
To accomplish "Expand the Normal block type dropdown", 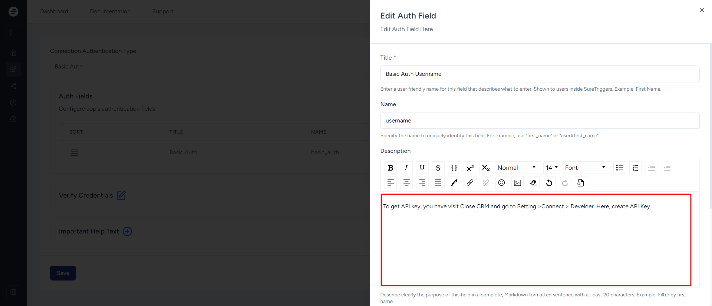I will [x=517, y=168].
